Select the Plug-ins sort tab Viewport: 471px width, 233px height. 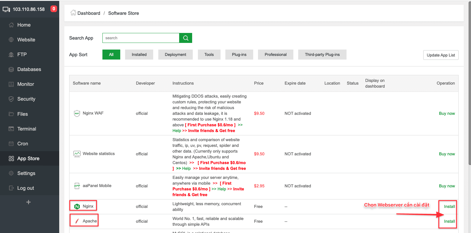[239, 54]
